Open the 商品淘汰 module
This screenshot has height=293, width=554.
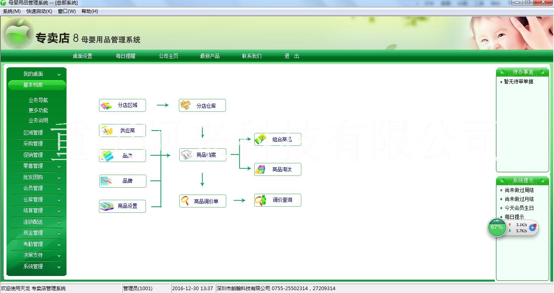[x=278, y=169]
